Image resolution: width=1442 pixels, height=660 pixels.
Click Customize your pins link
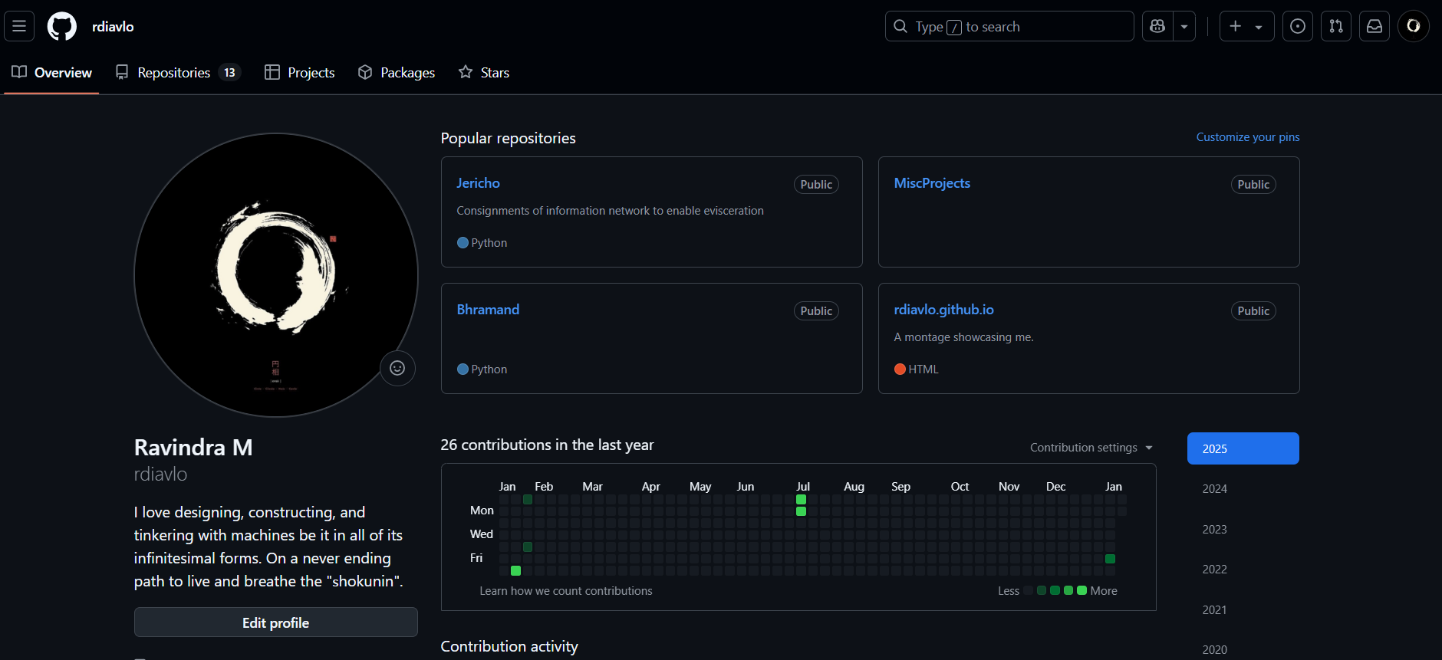coord(1247,137)
